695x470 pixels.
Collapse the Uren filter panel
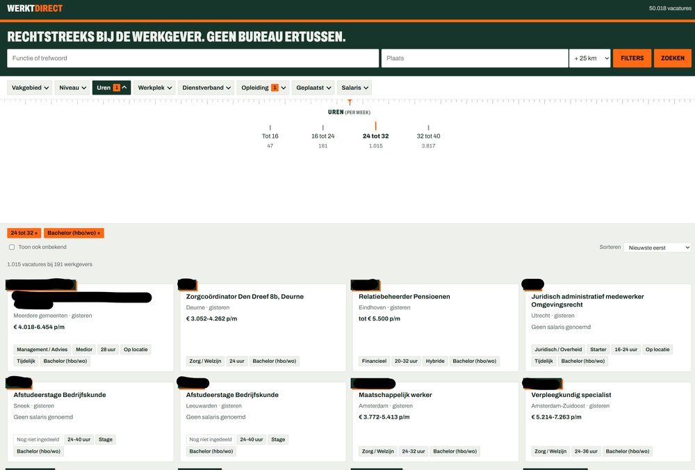[111, 88]
